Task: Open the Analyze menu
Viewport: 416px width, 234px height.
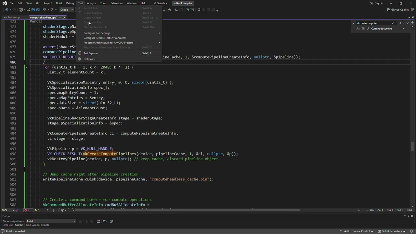Action: (x=91, y=3)
